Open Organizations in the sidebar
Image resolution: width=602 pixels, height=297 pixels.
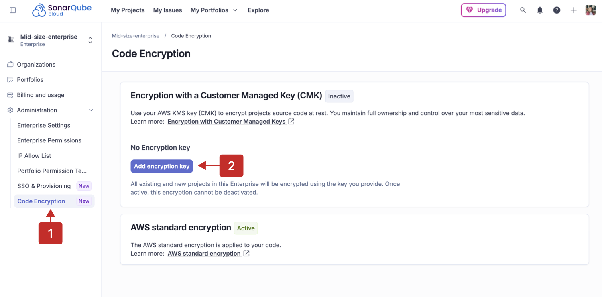click(x=36, y=64)
